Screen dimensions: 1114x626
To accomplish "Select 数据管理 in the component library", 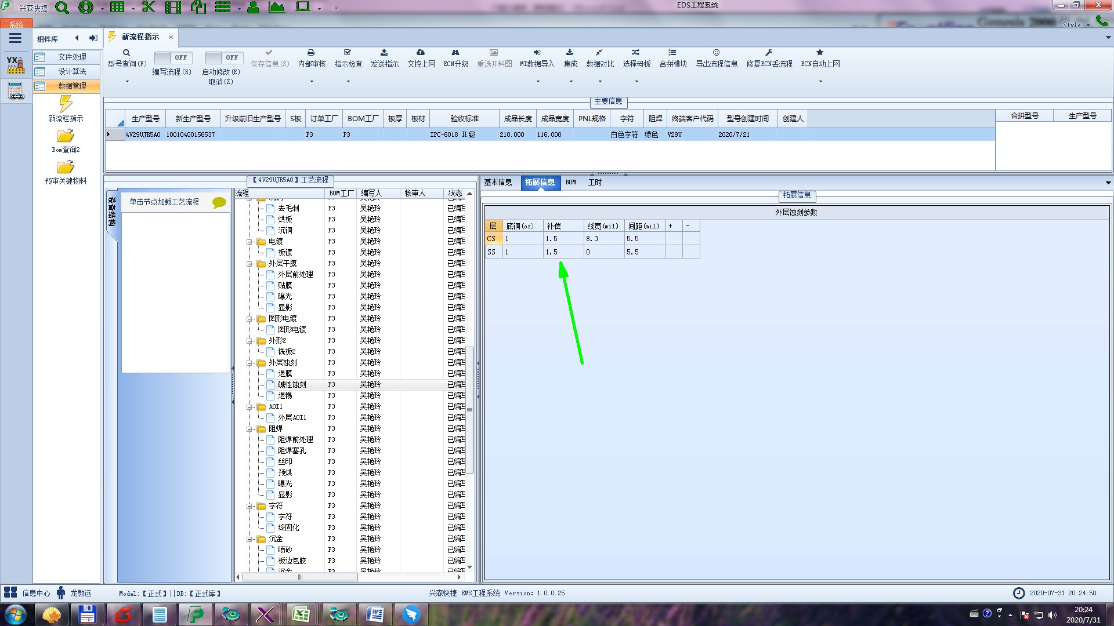I will (x=71, y=86).
